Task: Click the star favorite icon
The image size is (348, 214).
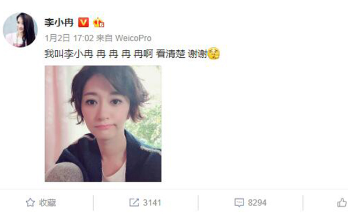Action: (30, 202)
